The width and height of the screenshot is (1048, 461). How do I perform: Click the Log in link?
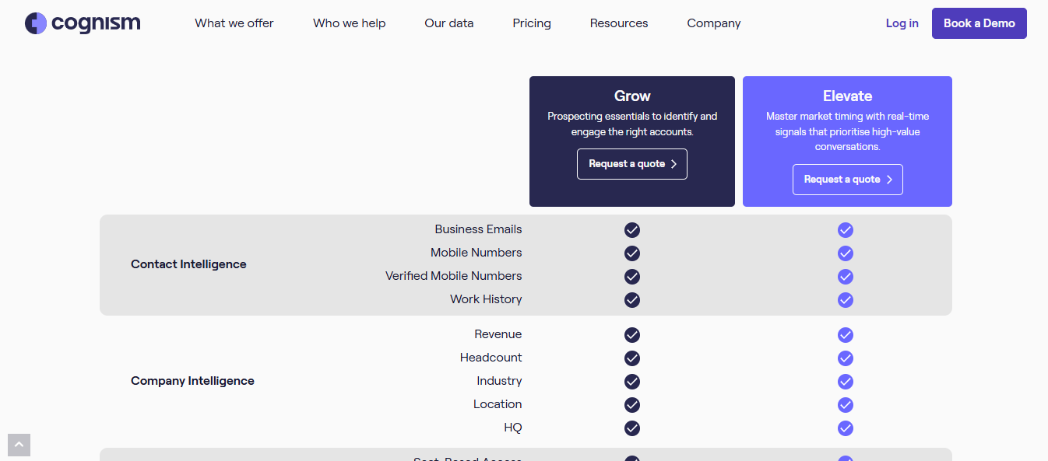[902, 23]
